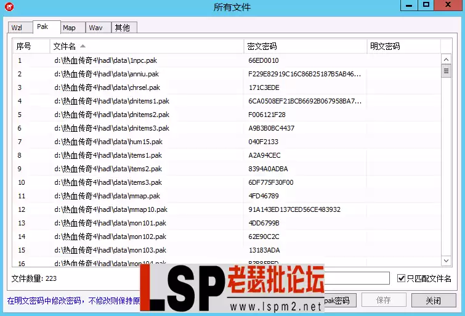Click cipher password F006121F28
The image size is (465, 316).
pos(267,115)
